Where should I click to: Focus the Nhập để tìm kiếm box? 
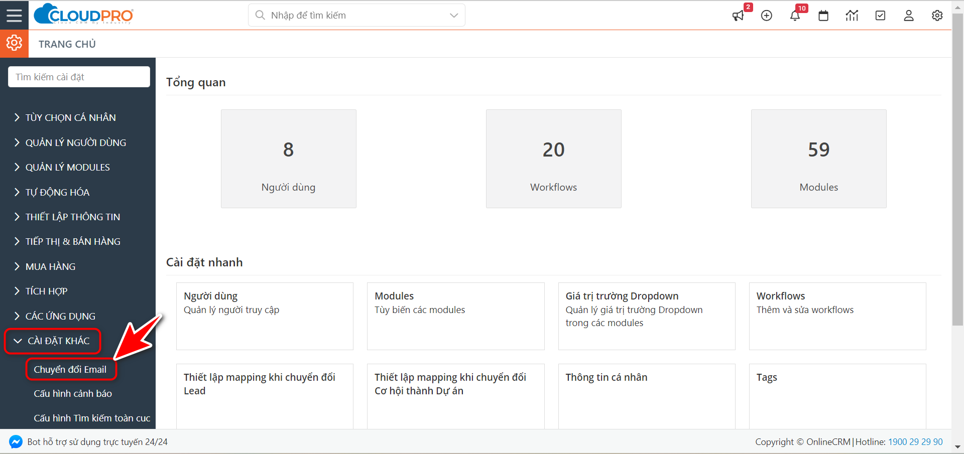[356, 15]
